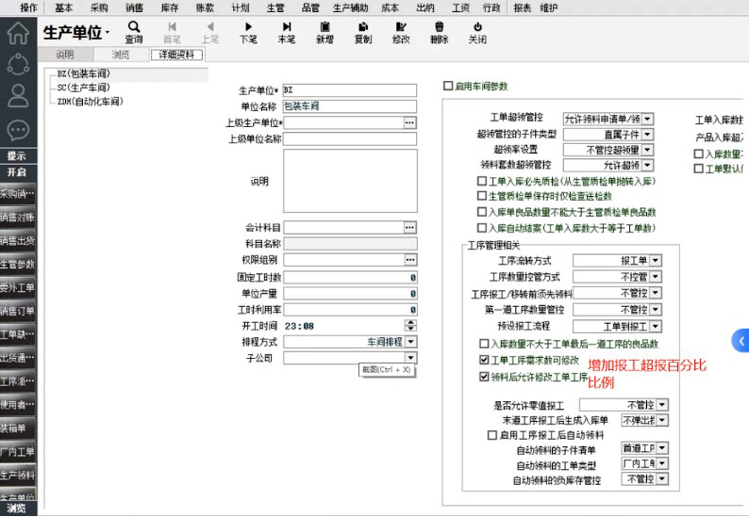Open the 生产领料 sidebar shortcut
Image resolution: width=749 pixels, height=517 pixels.
18,475
